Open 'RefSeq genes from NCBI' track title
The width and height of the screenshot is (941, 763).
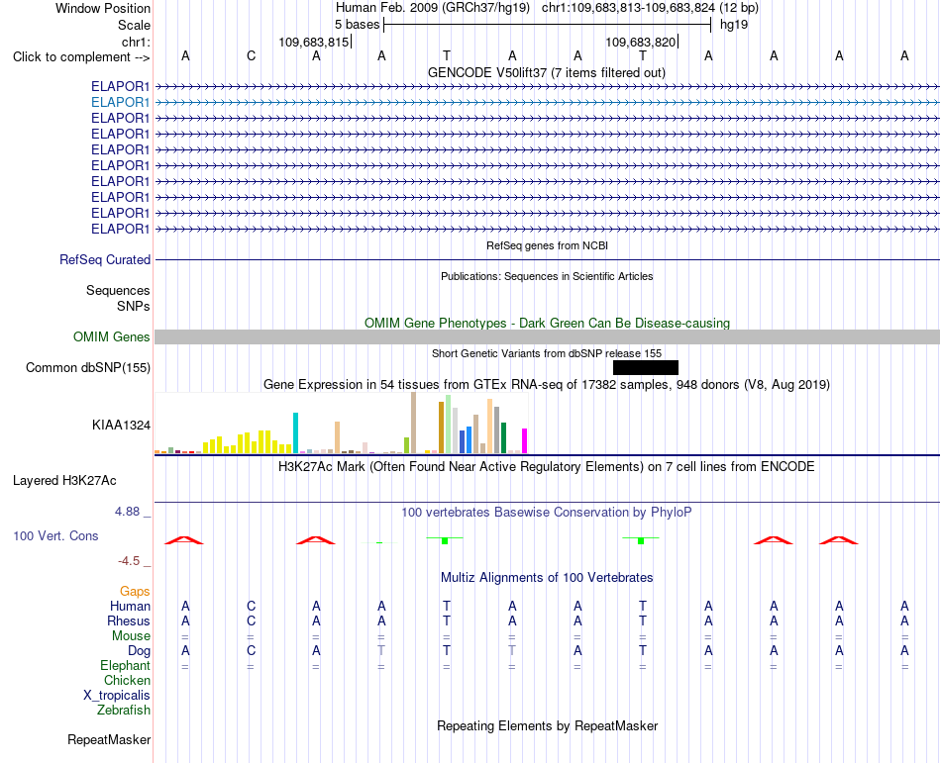pos(547,245)
